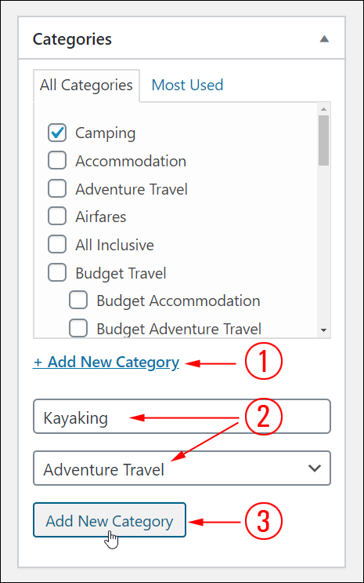The height and width of the screenshot is (583, 364).
Task: Click the Add New Category button
Action: point(110,519)
